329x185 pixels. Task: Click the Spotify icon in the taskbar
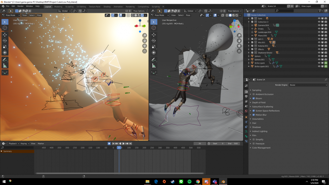pyautogui.click(x=190, y=181)
